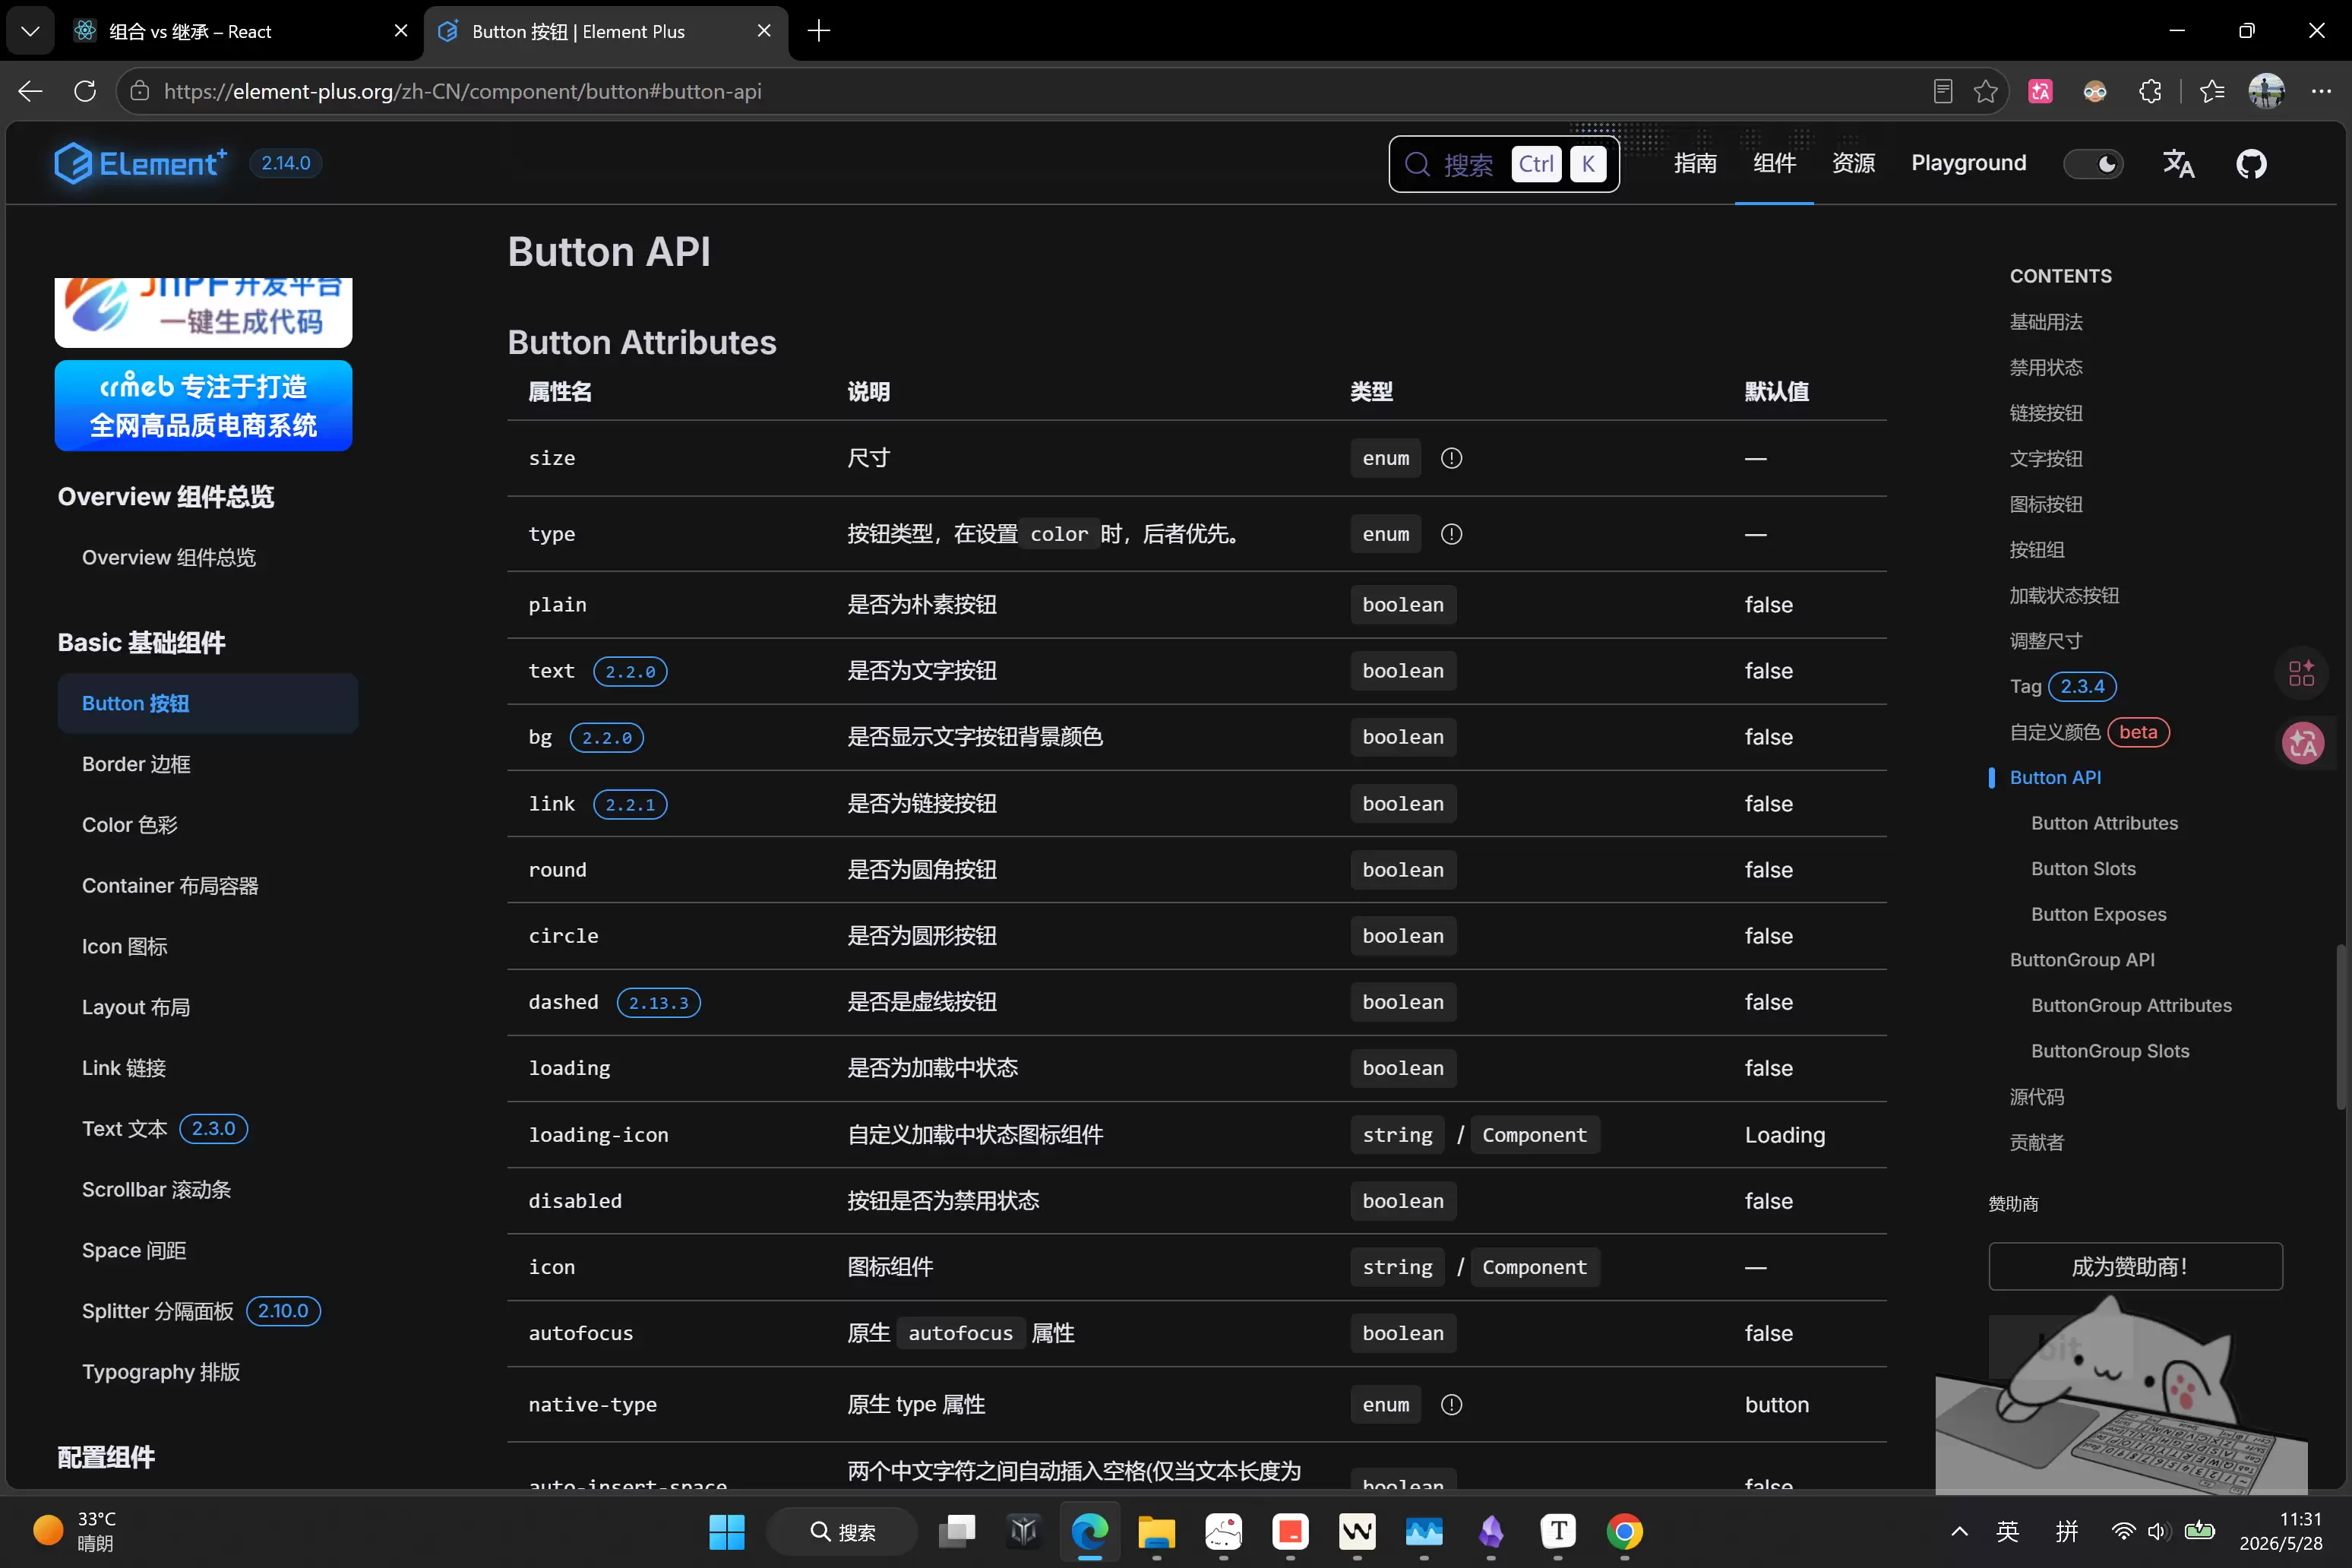Open browser extensions puzzle icon
Screen dimensions: 2352x1568
tap(2150, 91)
